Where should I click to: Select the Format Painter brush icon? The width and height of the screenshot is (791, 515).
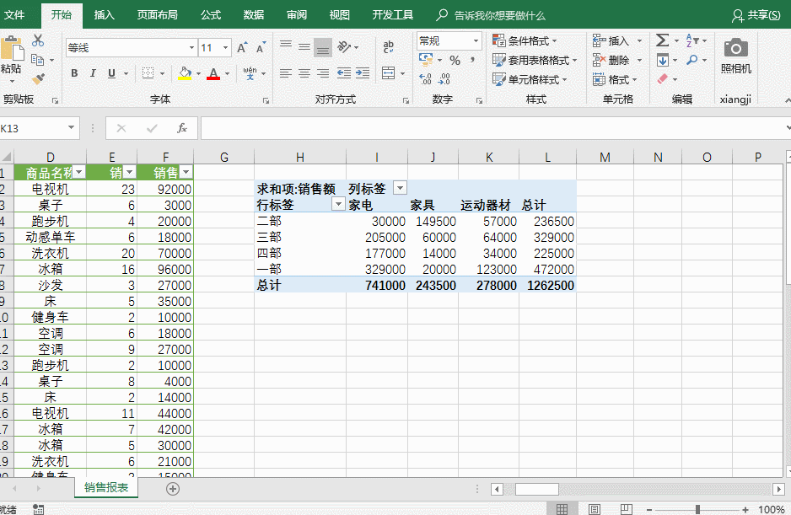(x=38, y=78)
